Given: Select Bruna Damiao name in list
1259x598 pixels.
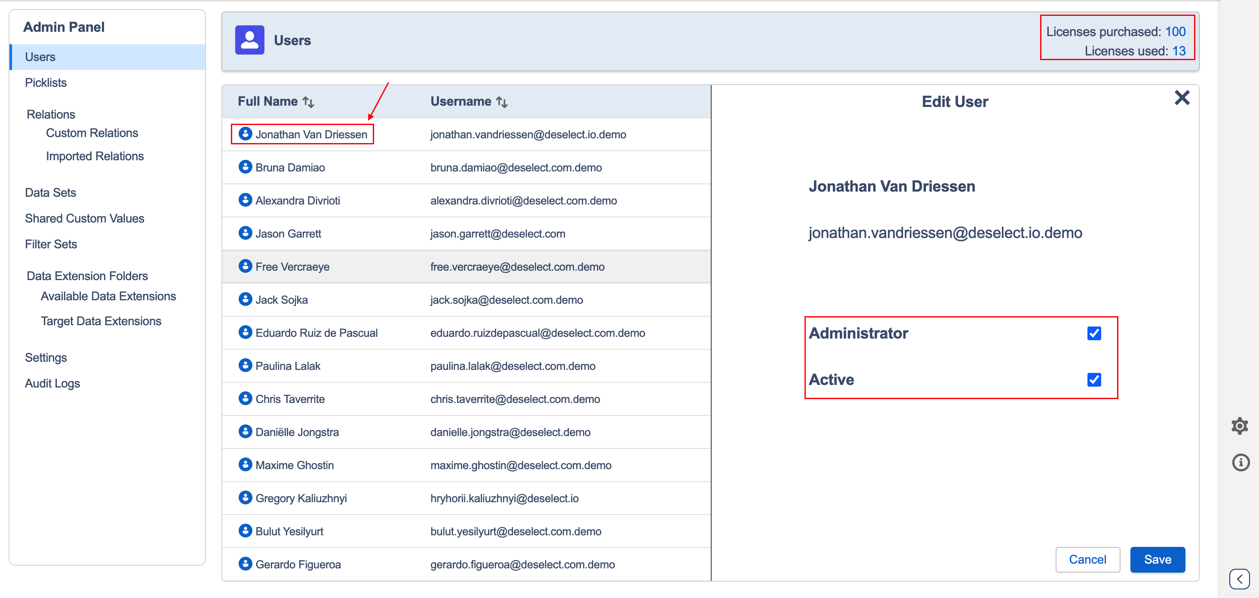Looking at the screenshot, I should pos(290,168).
